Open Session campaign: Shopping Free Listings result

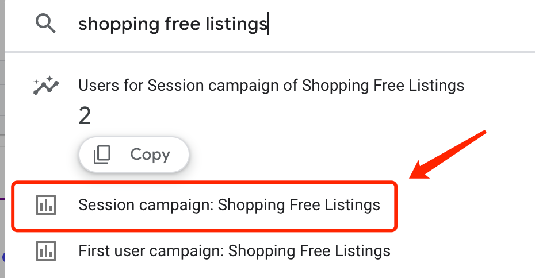[205, 205]
